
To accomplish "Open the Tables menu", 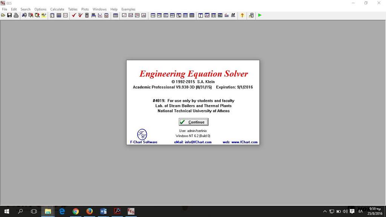I will click(x=73, y=9).
